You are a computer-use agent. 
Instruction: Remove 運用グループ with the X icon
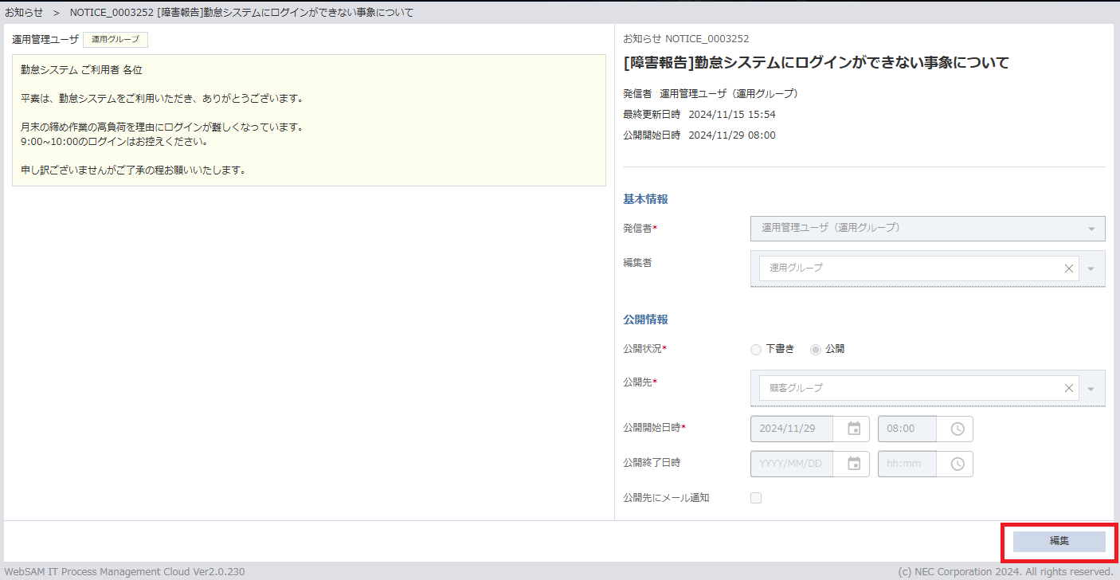point(1069,268)
